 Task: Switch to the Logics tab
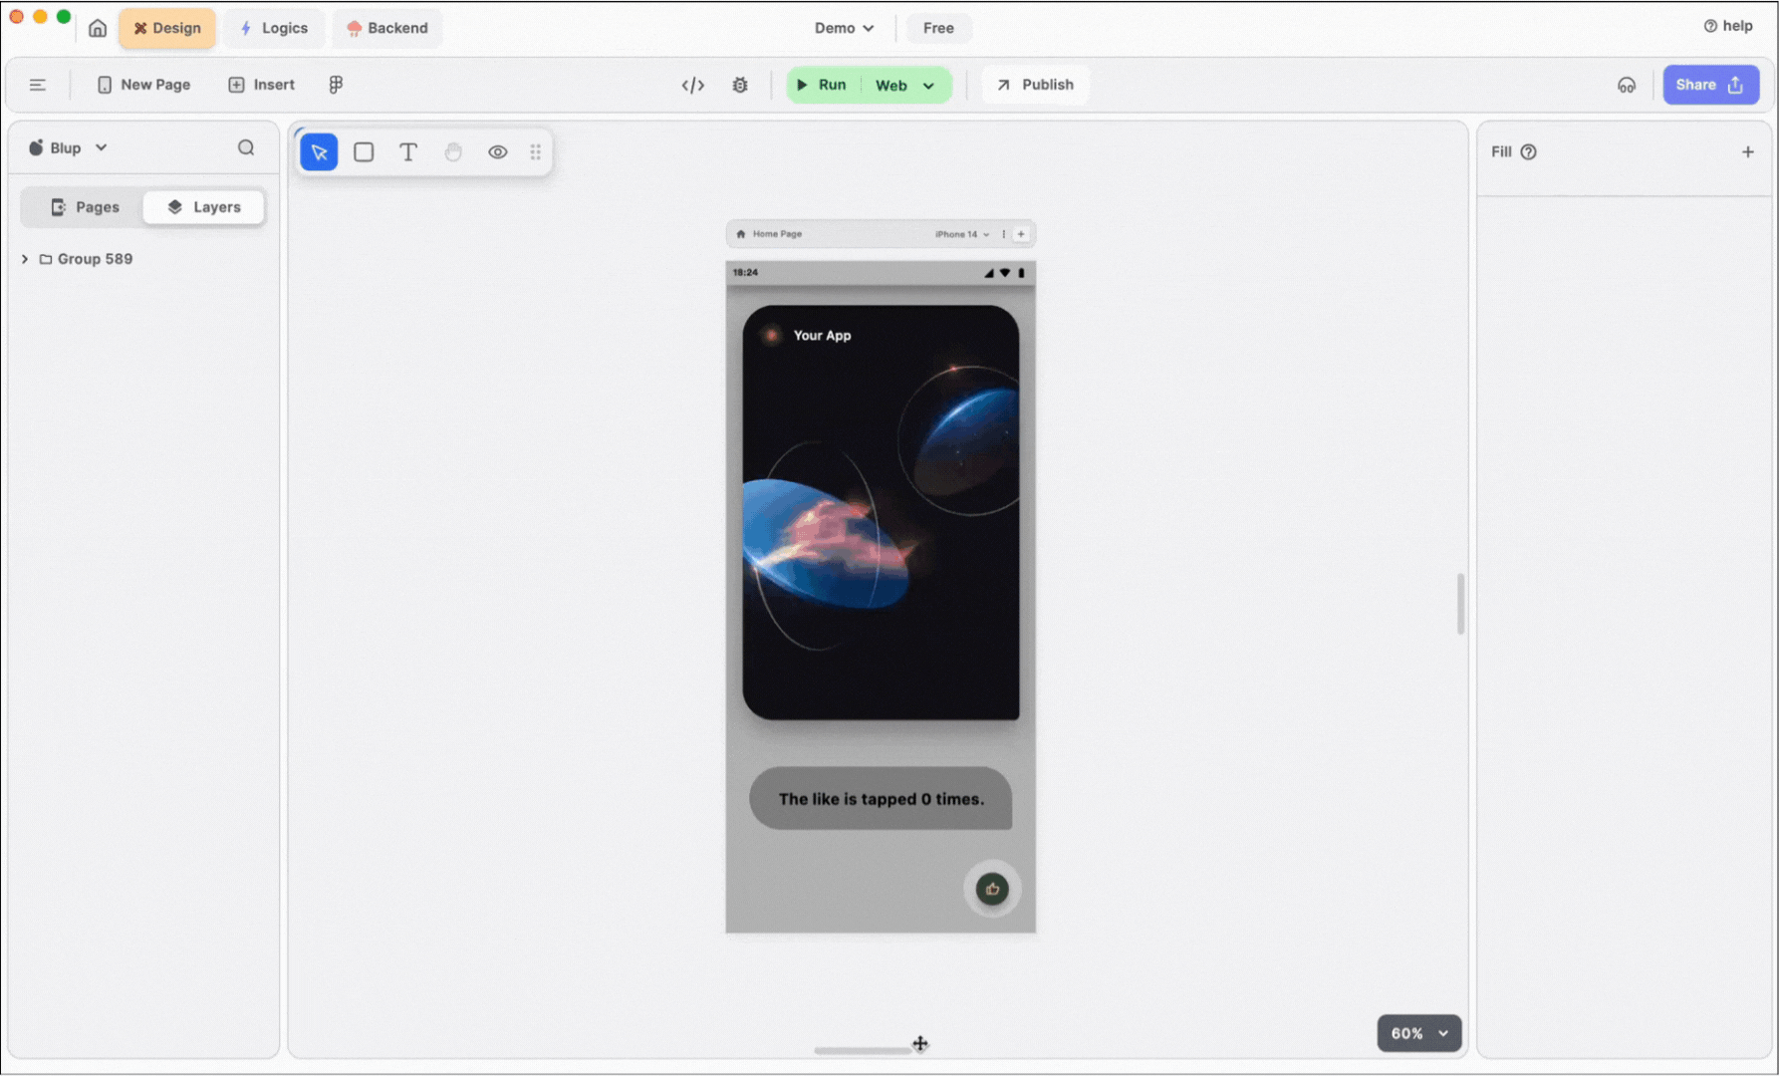coord(274,28)
